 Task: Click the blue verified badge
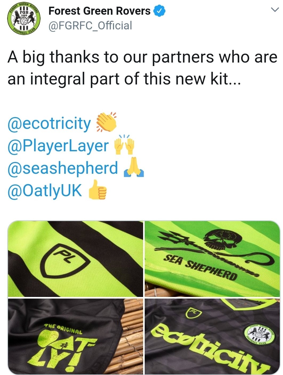pos(159,11)
